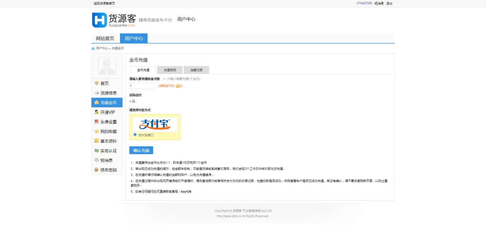The height and width of the screenshot is (242, 486).
Task: Switch to the 充值明细 tab
Action: pyautogui.click(x=169, y=70)
